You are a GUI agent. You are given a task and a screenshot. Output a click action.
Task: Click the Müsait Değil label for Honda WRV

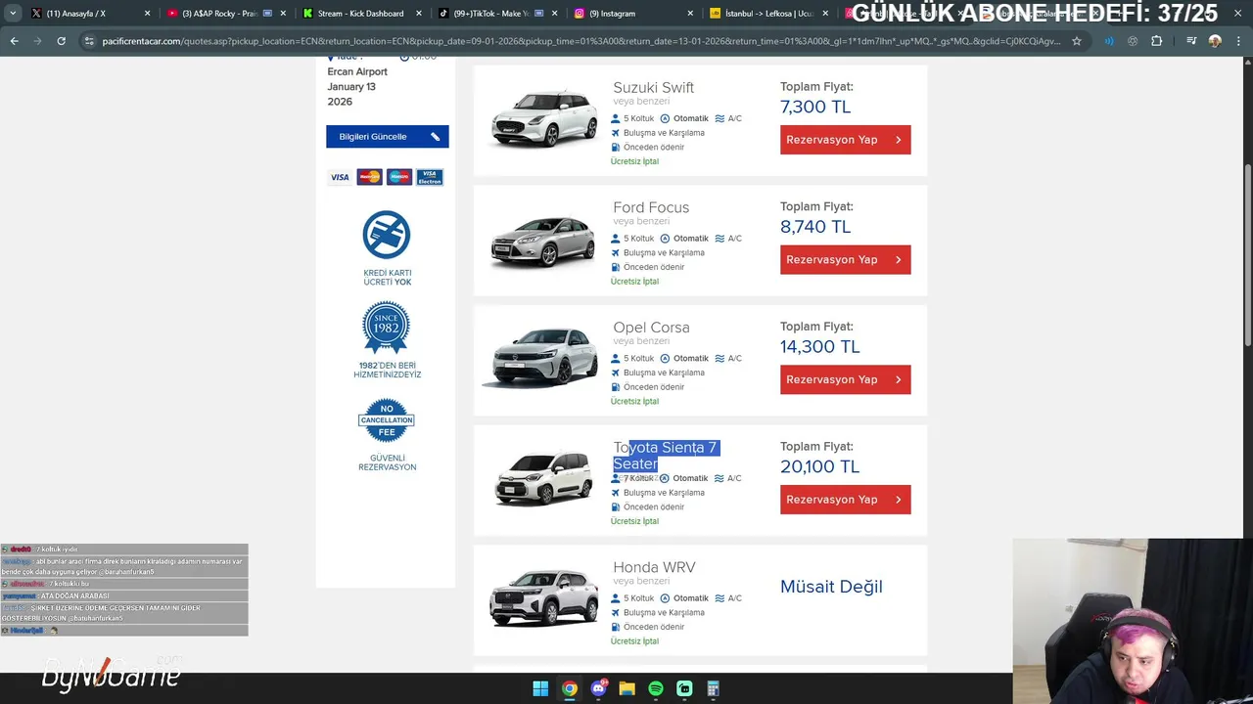pyautogui.click(x=831, y=587)
